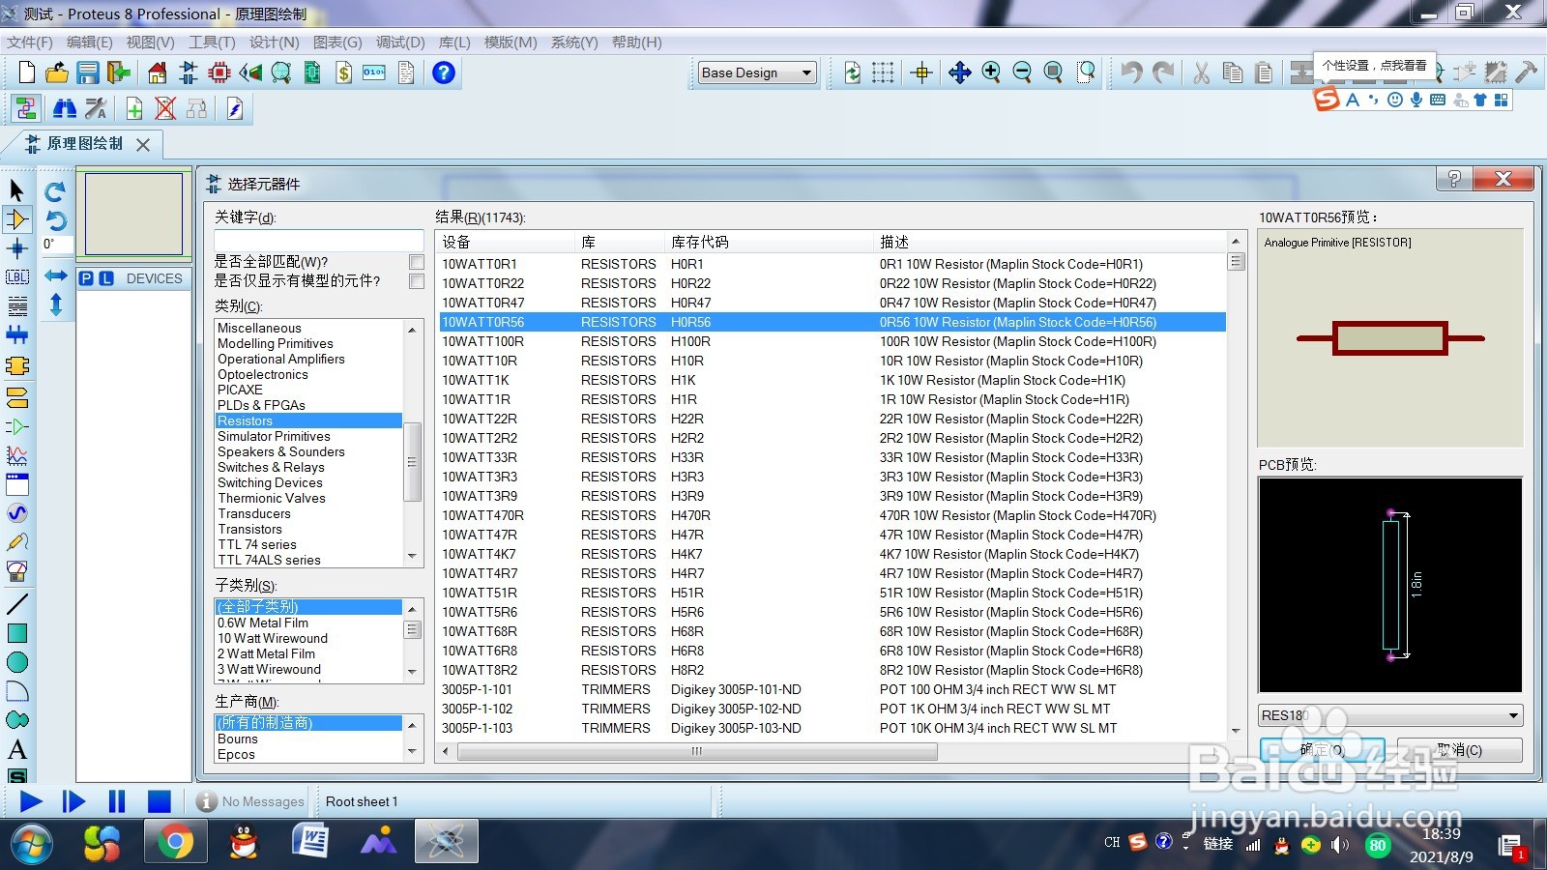Click the undo arrow icon
The height and width of the screenshot is (870, 1547).
pos(1131,72)
